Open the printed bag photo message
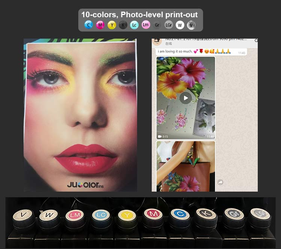 [186, 166]
